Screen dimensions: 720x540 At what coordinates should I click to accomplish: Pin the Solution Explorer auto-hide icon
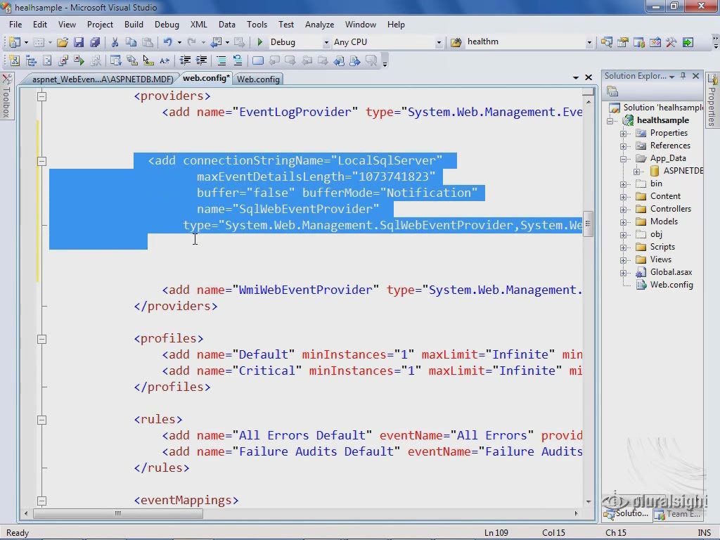coord(683,76)
